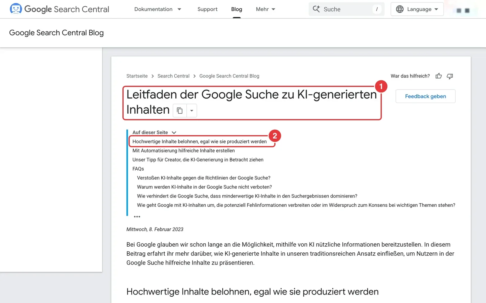The image size is (486, 303).
Task: Open the Support tab
Action: [207, 9]
